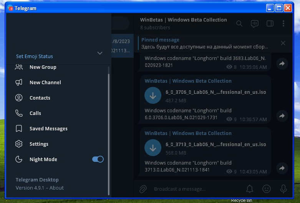Click the views eye icon on 10:36:57 message
Image resolution: width=300 pixels, height=203 pixels.
(229, 119)
